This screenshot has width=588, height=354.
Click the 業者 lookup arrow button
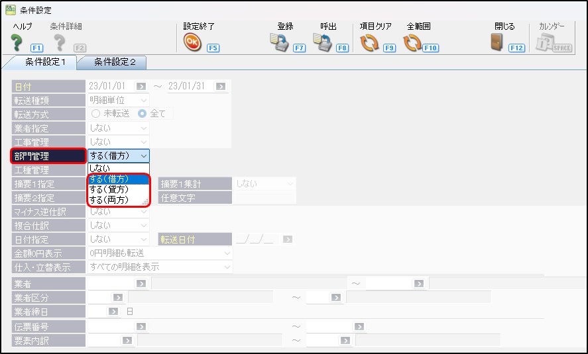[x=141, y=283]
